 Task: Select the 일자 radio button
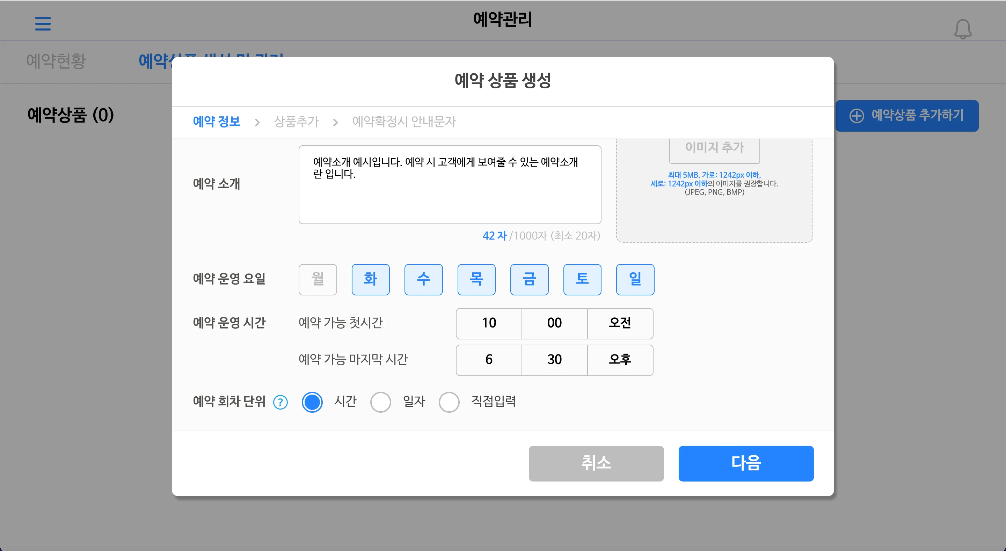click(380, 402)
